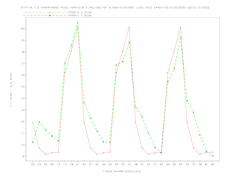Click y-axis tick label 19
The height and width of the screenshot is (179, 232).
click(x=23, y=40)
